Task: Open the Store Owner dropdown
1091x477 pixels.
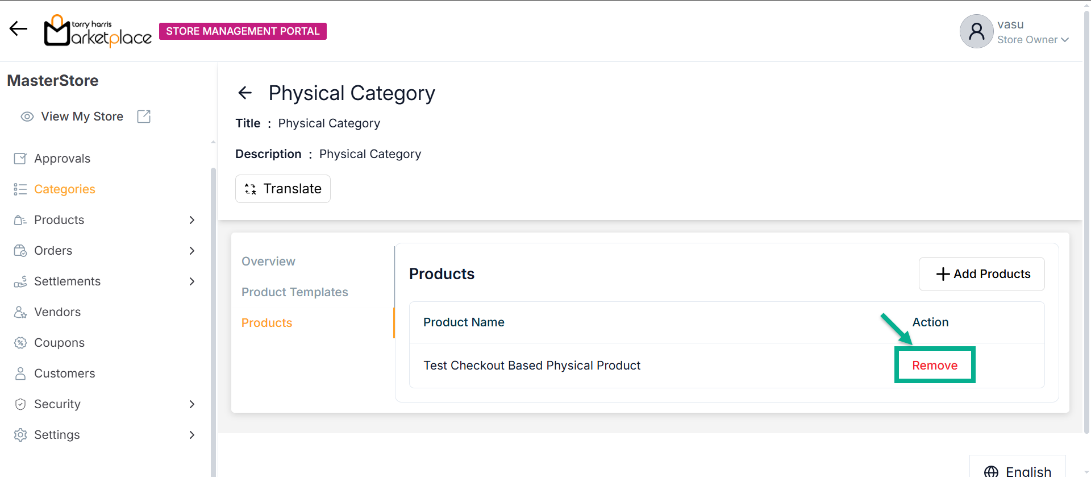Action: 1033,40
